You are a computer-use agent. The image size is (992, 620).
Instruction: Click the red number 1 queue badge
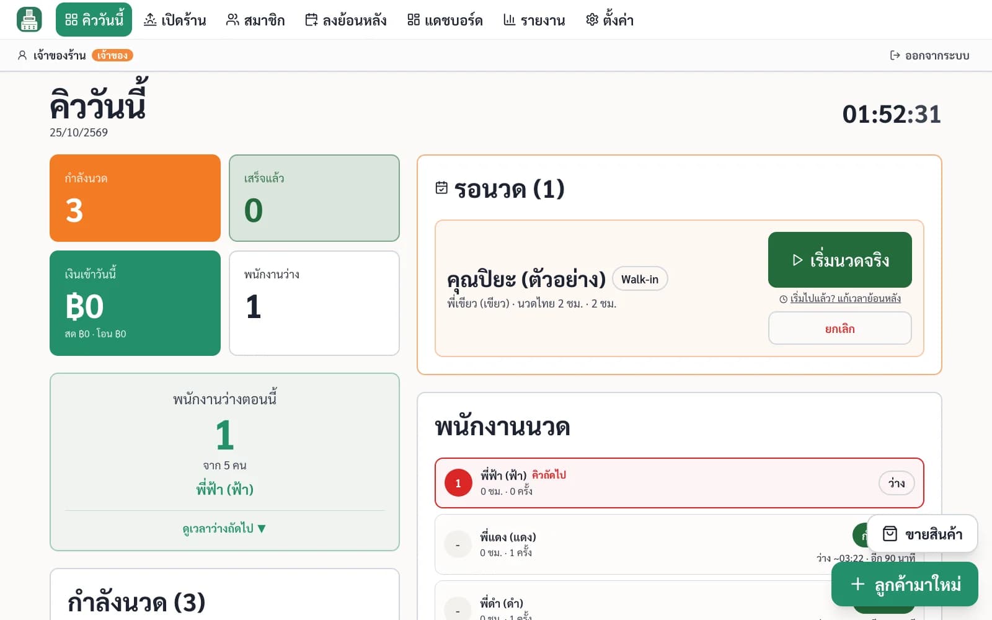[x=458, y=483]
